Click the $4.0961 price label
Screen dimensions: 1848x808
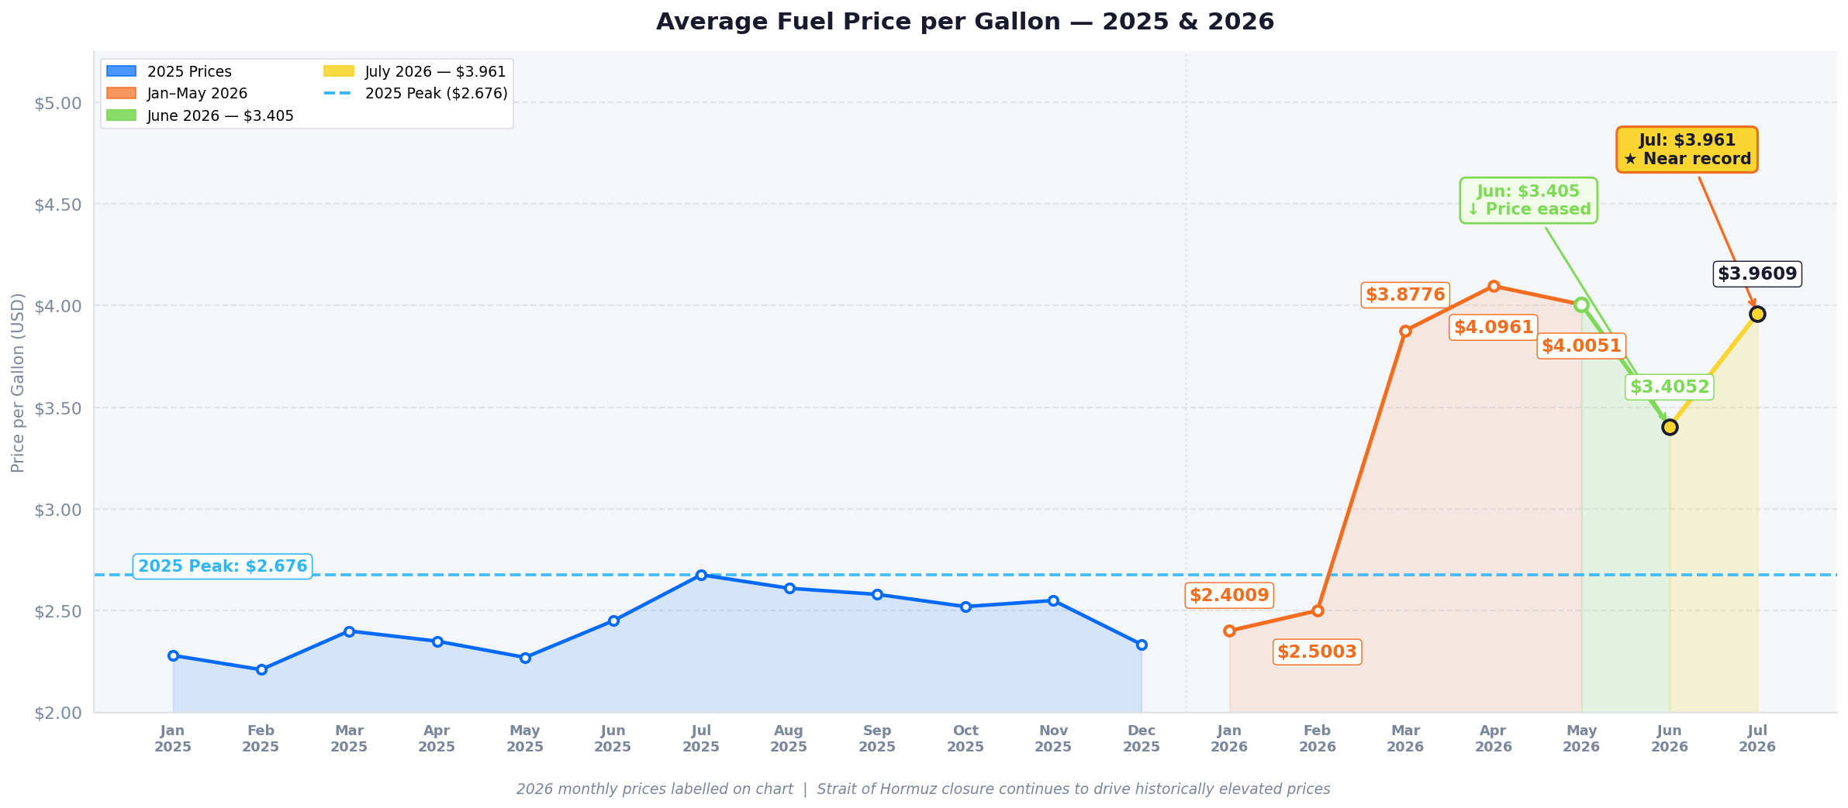[1494, 328]
